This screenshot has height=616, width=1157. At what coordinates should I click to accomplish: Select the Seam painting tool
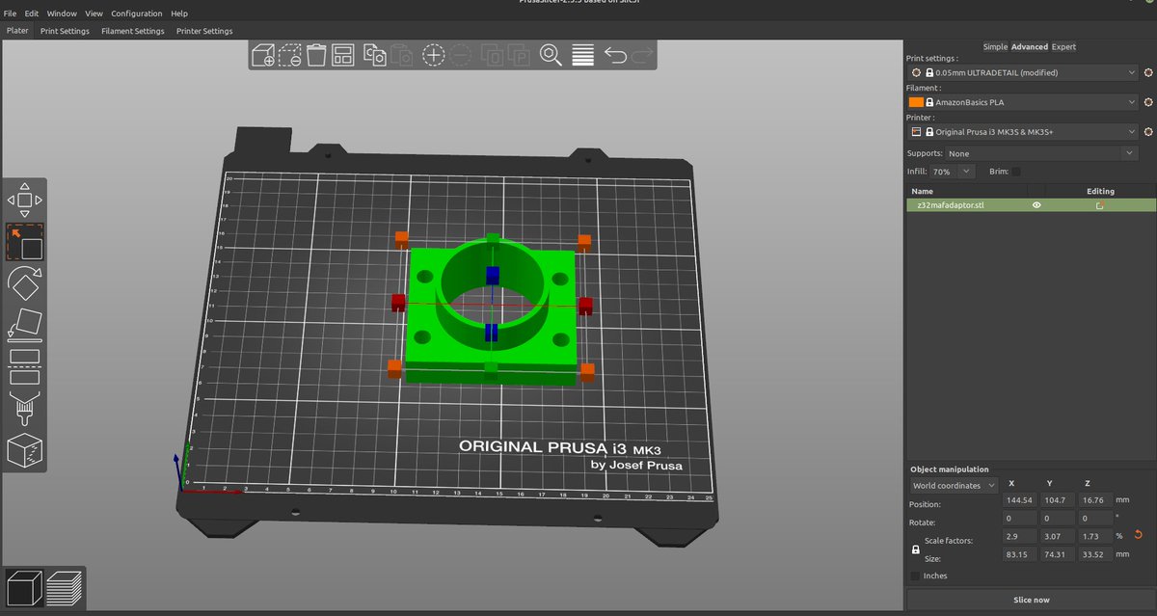(x=25, y=450)
